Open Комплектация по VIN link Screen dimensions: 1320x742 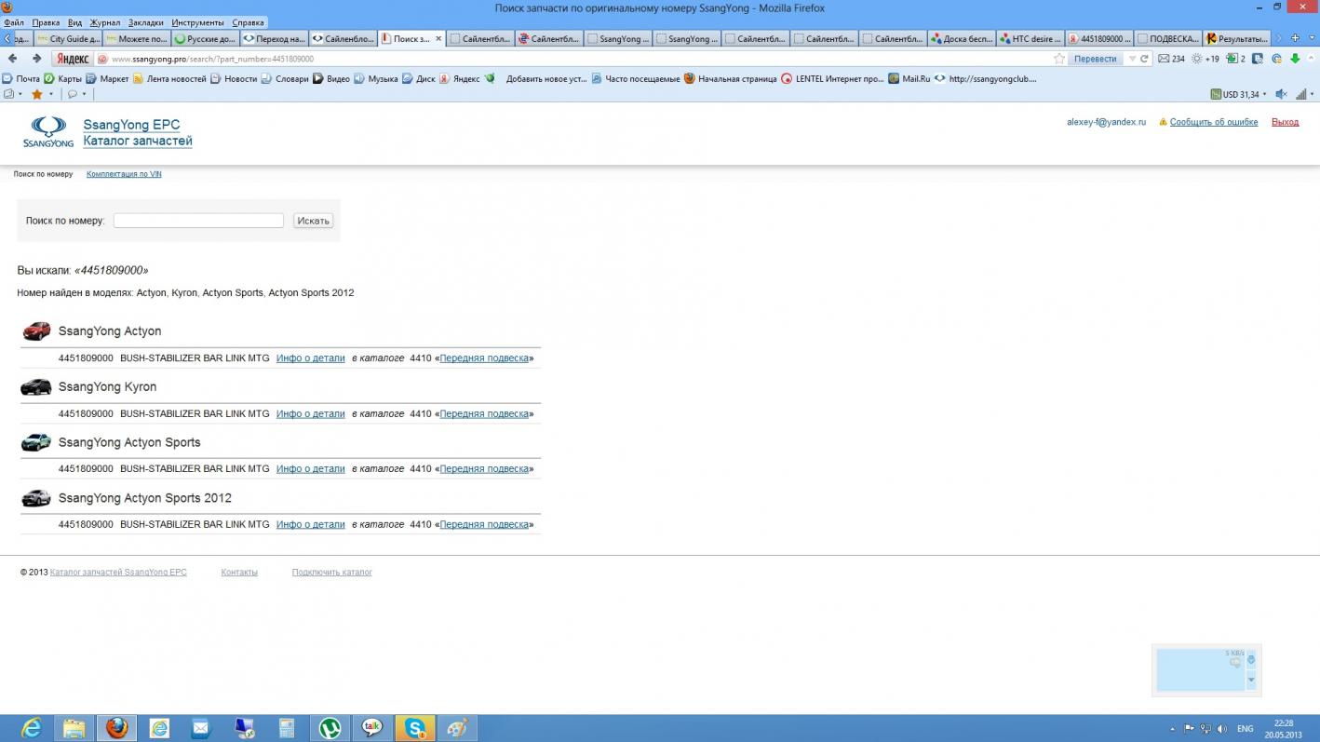(x=124, y=174)
